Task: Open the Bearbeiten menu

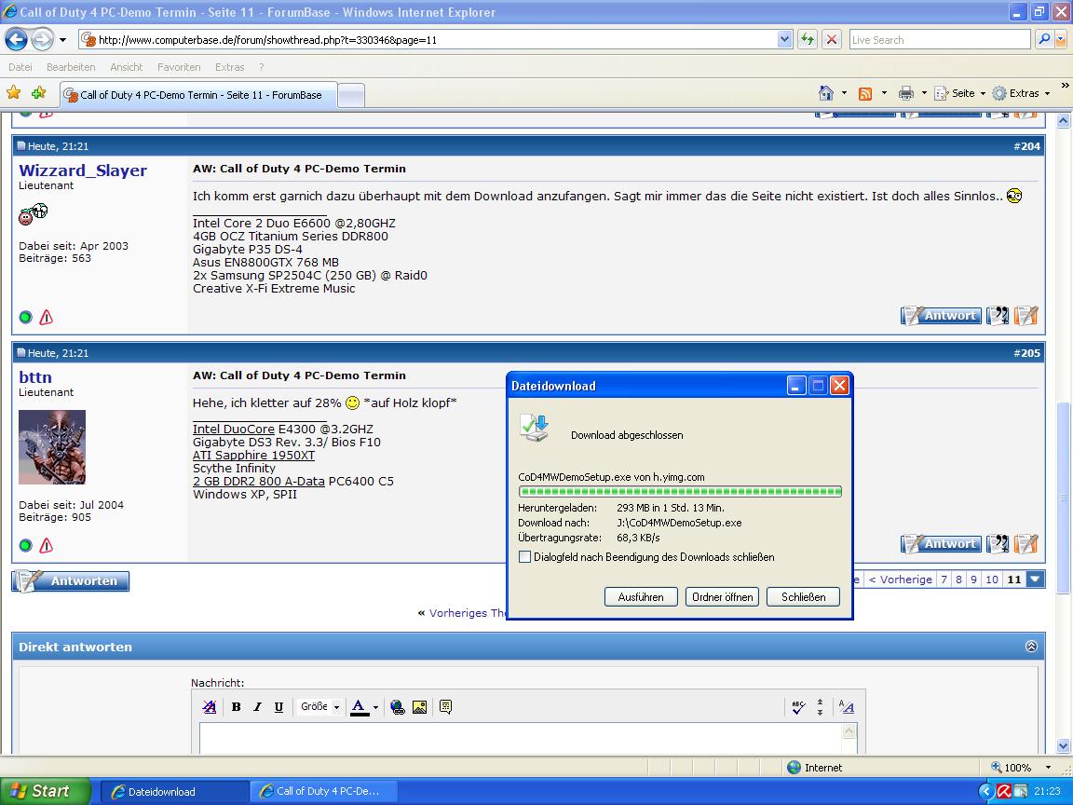Action: [71, 67]
